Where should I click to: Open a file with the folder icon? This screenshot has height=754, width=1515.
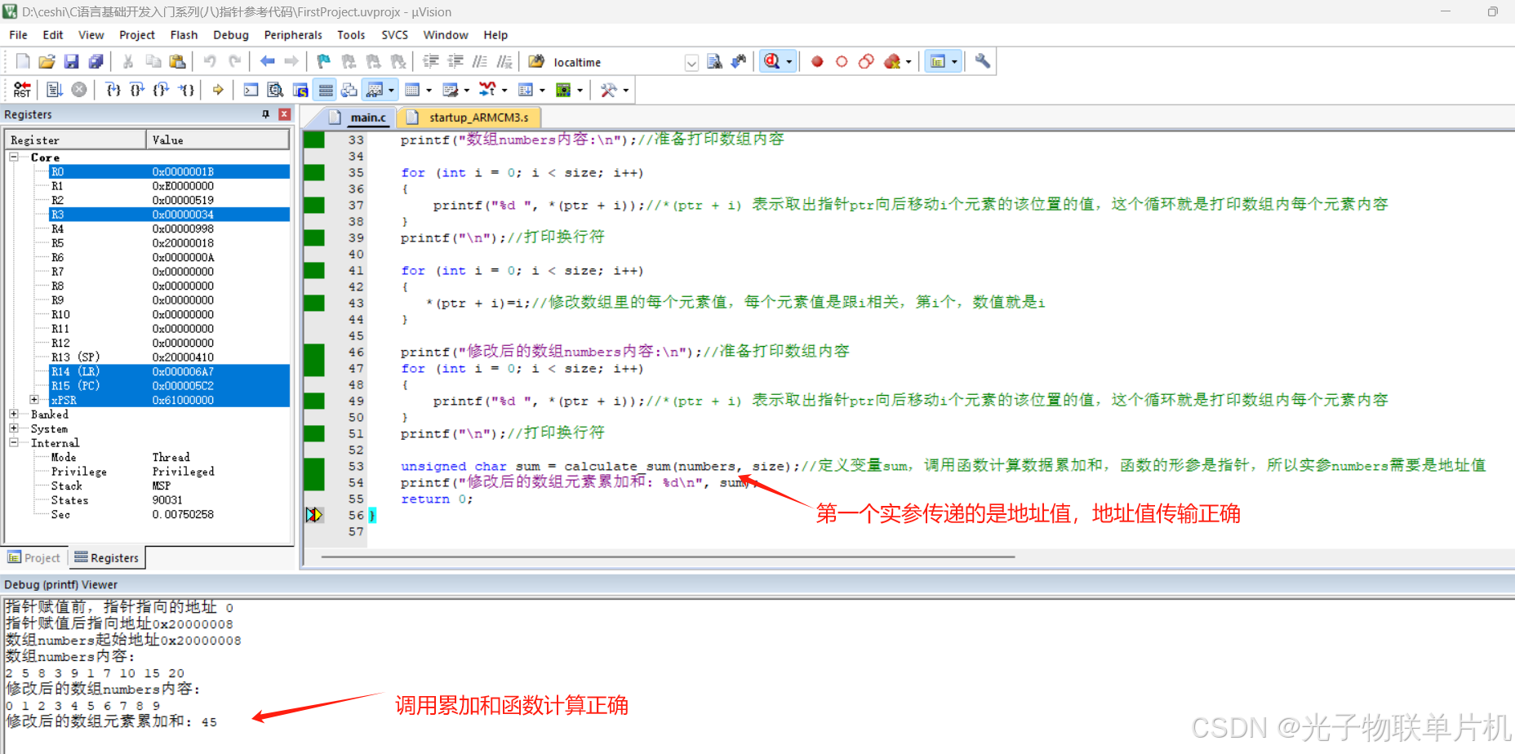pyautogui.click(x=47, y=61)
